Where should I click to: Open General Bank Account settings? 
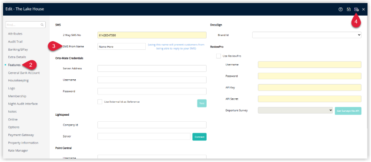[24, 73]
